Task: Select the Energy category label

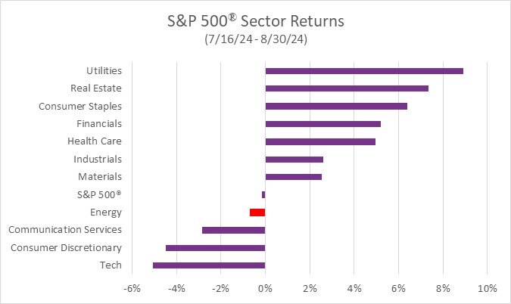Action: 105,212
